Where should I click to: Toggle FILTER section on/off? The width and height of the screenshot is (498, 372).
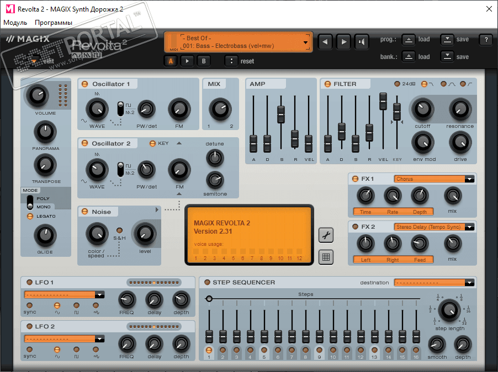(x=327, y=84)
